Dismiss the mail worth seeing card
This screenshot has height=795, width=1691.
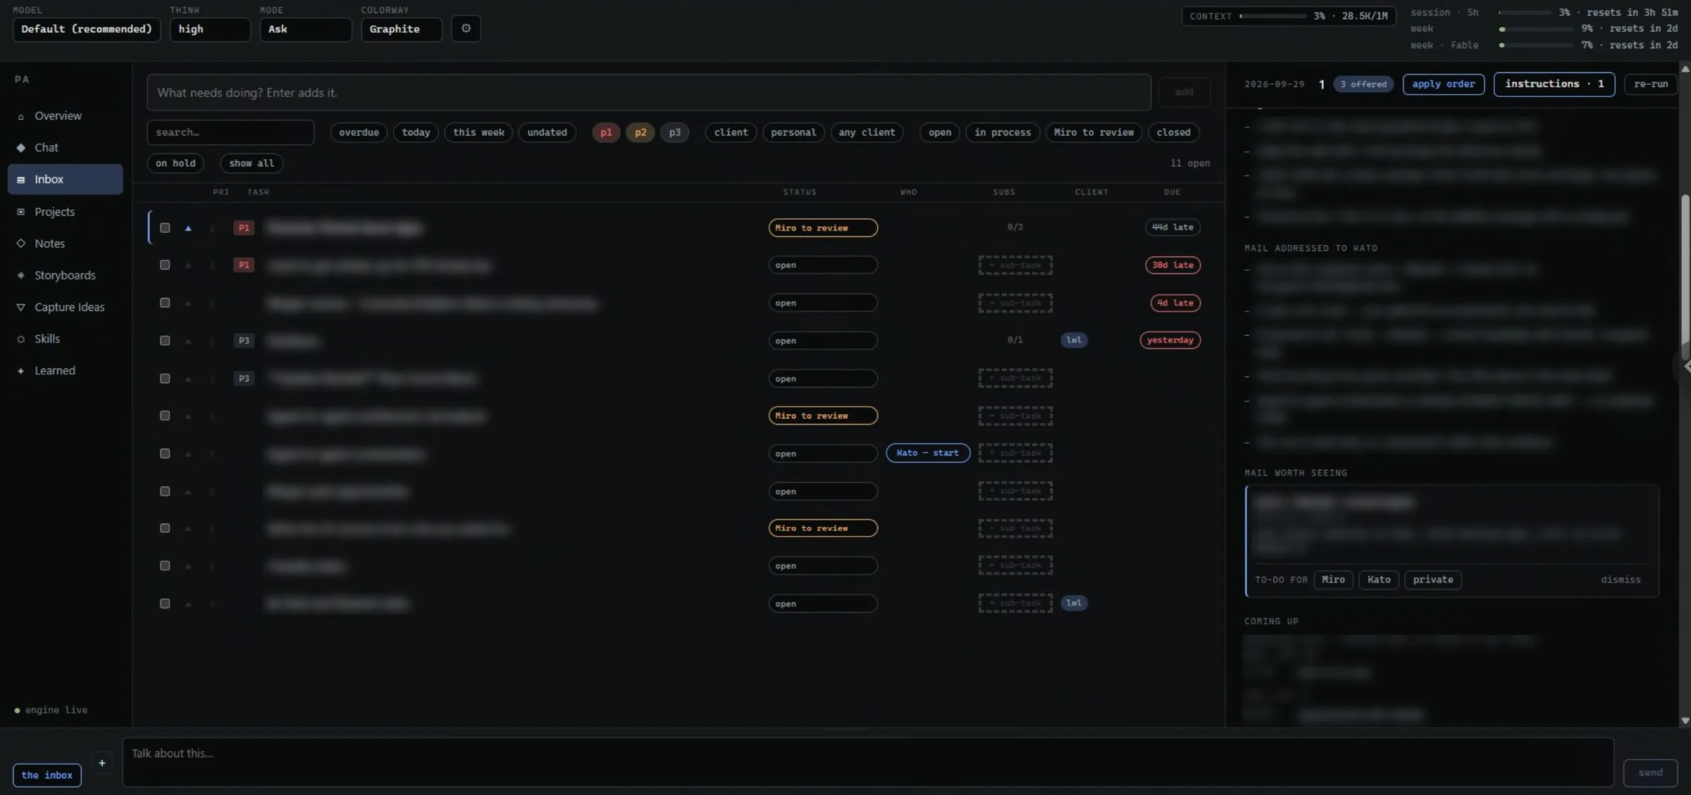[x=1621, y=580]
